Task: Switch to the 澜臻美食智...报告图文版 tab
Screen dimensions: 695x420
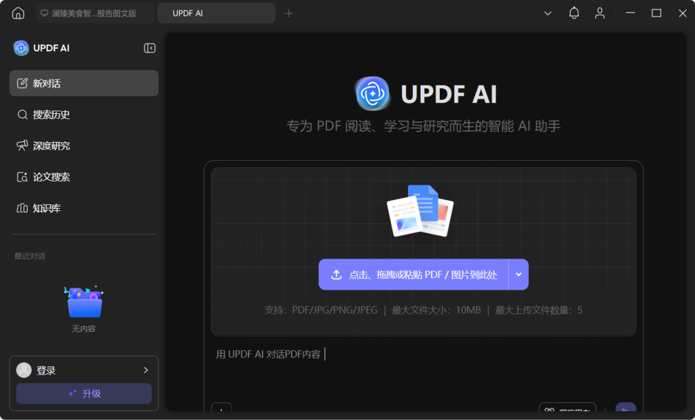Action: (95, 13)
